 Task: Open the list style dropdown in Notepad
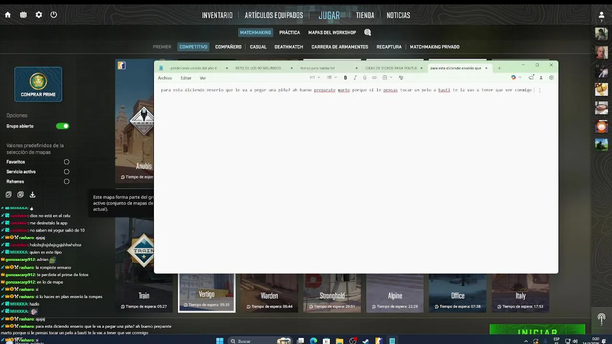point(332,78)
